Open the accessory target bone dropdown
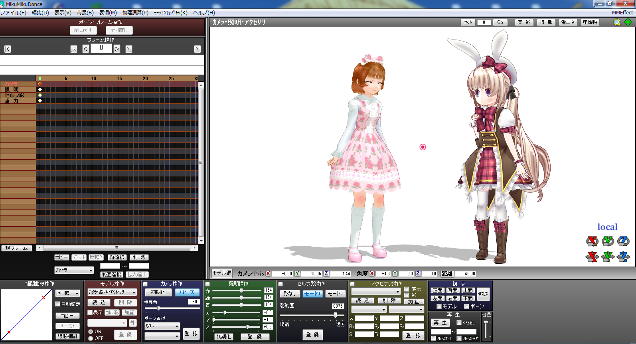Screen dimensions: 636x344 coord(406,309)
